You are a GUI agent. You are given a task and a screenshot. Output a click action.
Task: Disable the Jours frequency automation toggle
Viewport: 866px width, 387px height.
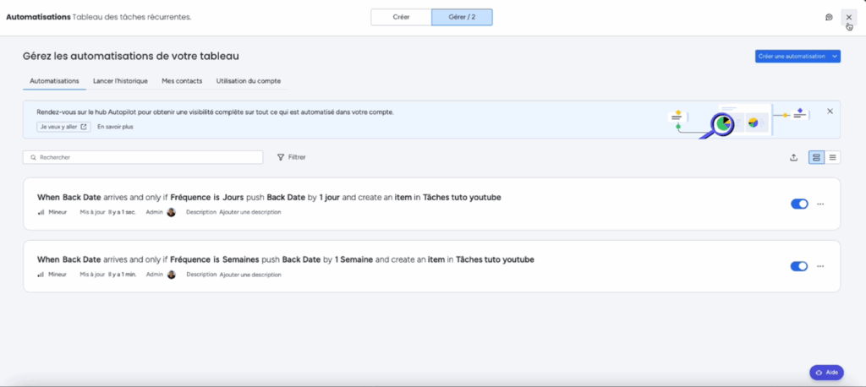click(799, 204)
